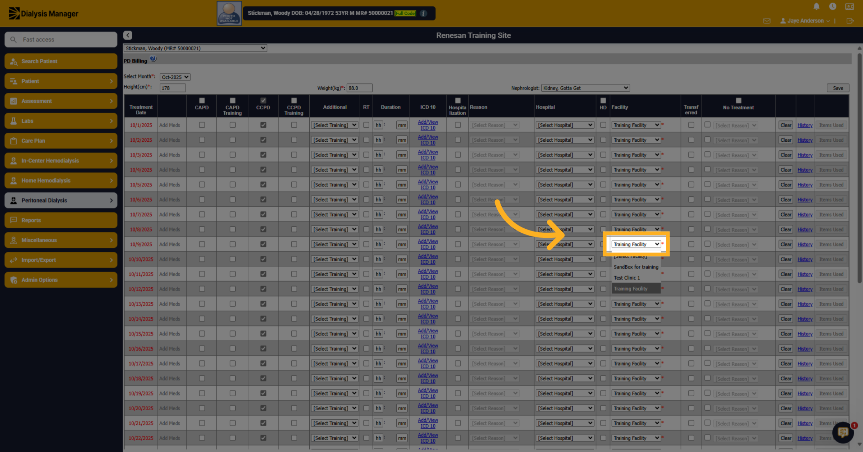863x452 pixels.
Task: Toggle No Treatment header checkbox
Action: pyautogui.click(x=739, y=100)
